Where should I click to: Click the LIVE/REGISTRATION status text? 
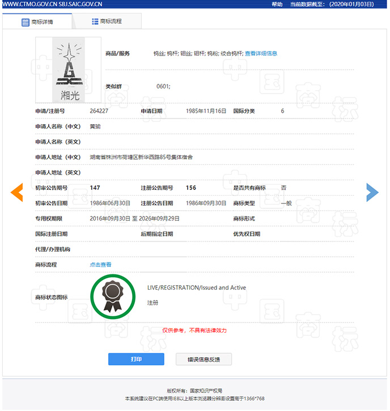pyautogui.click(x=196, y=288)
